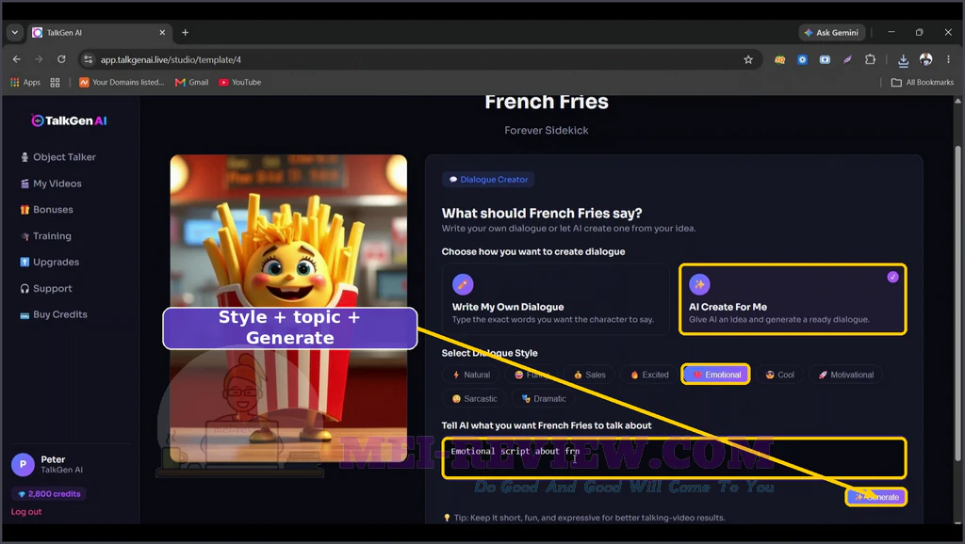Choose the Excited dialogue style
The width and height of the screenshot is (965, 544).
click(649, 375)
